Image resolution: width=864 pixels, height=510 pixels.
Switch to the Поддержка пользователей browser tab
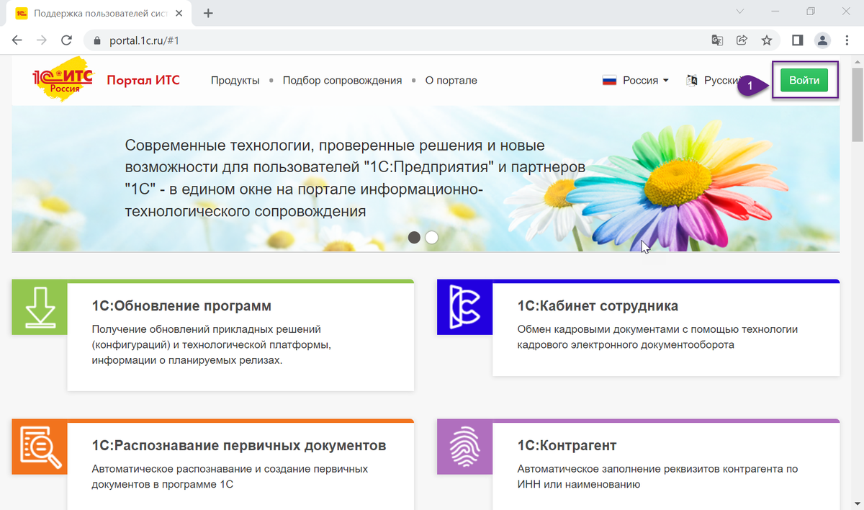click(99, 13)
